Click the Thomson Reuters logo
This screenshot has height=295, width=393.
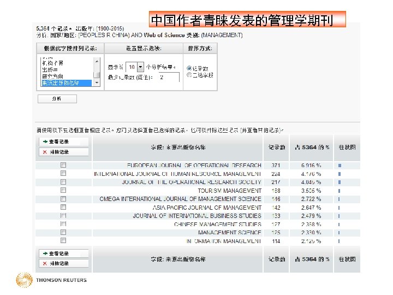51,280
